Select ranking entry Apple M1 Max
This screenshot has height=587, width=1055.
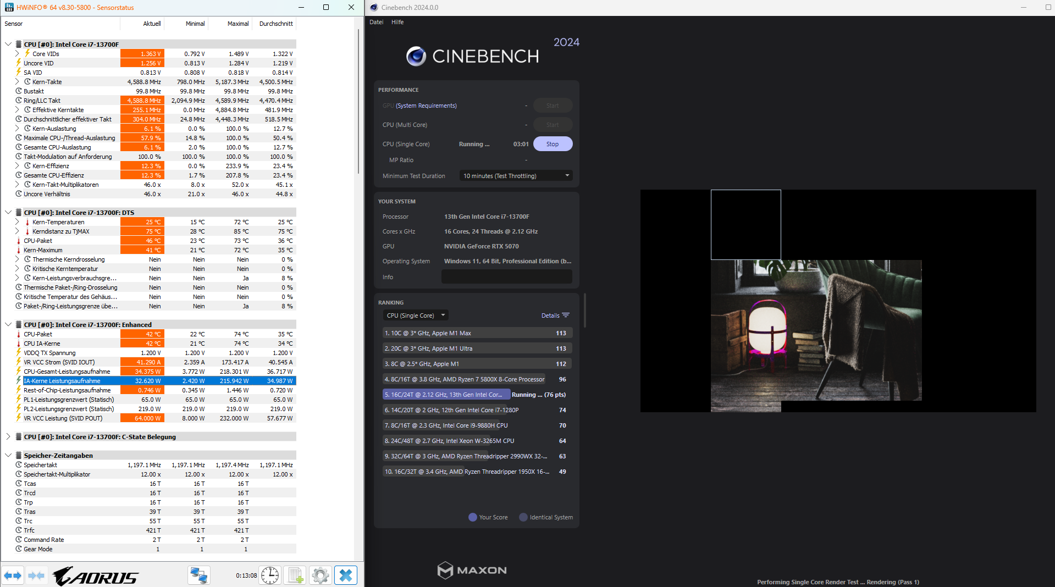click(478, 333)
